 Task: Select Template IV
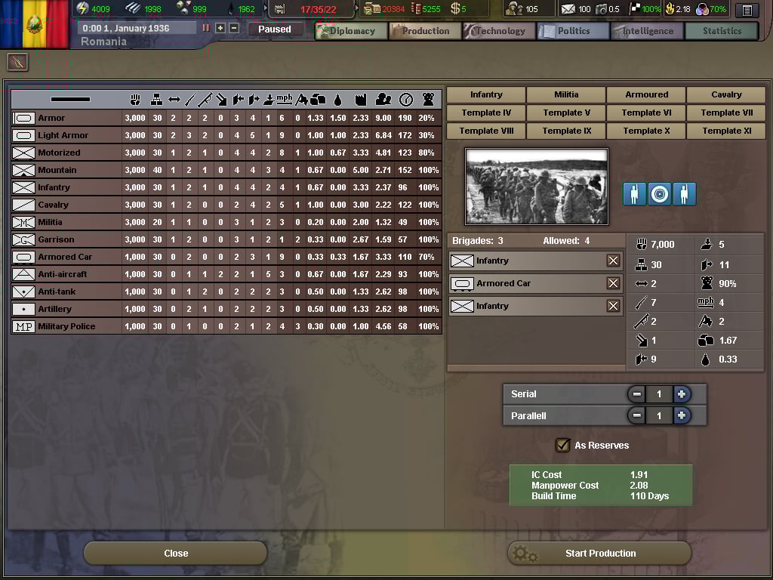click(x=486, y=113)
